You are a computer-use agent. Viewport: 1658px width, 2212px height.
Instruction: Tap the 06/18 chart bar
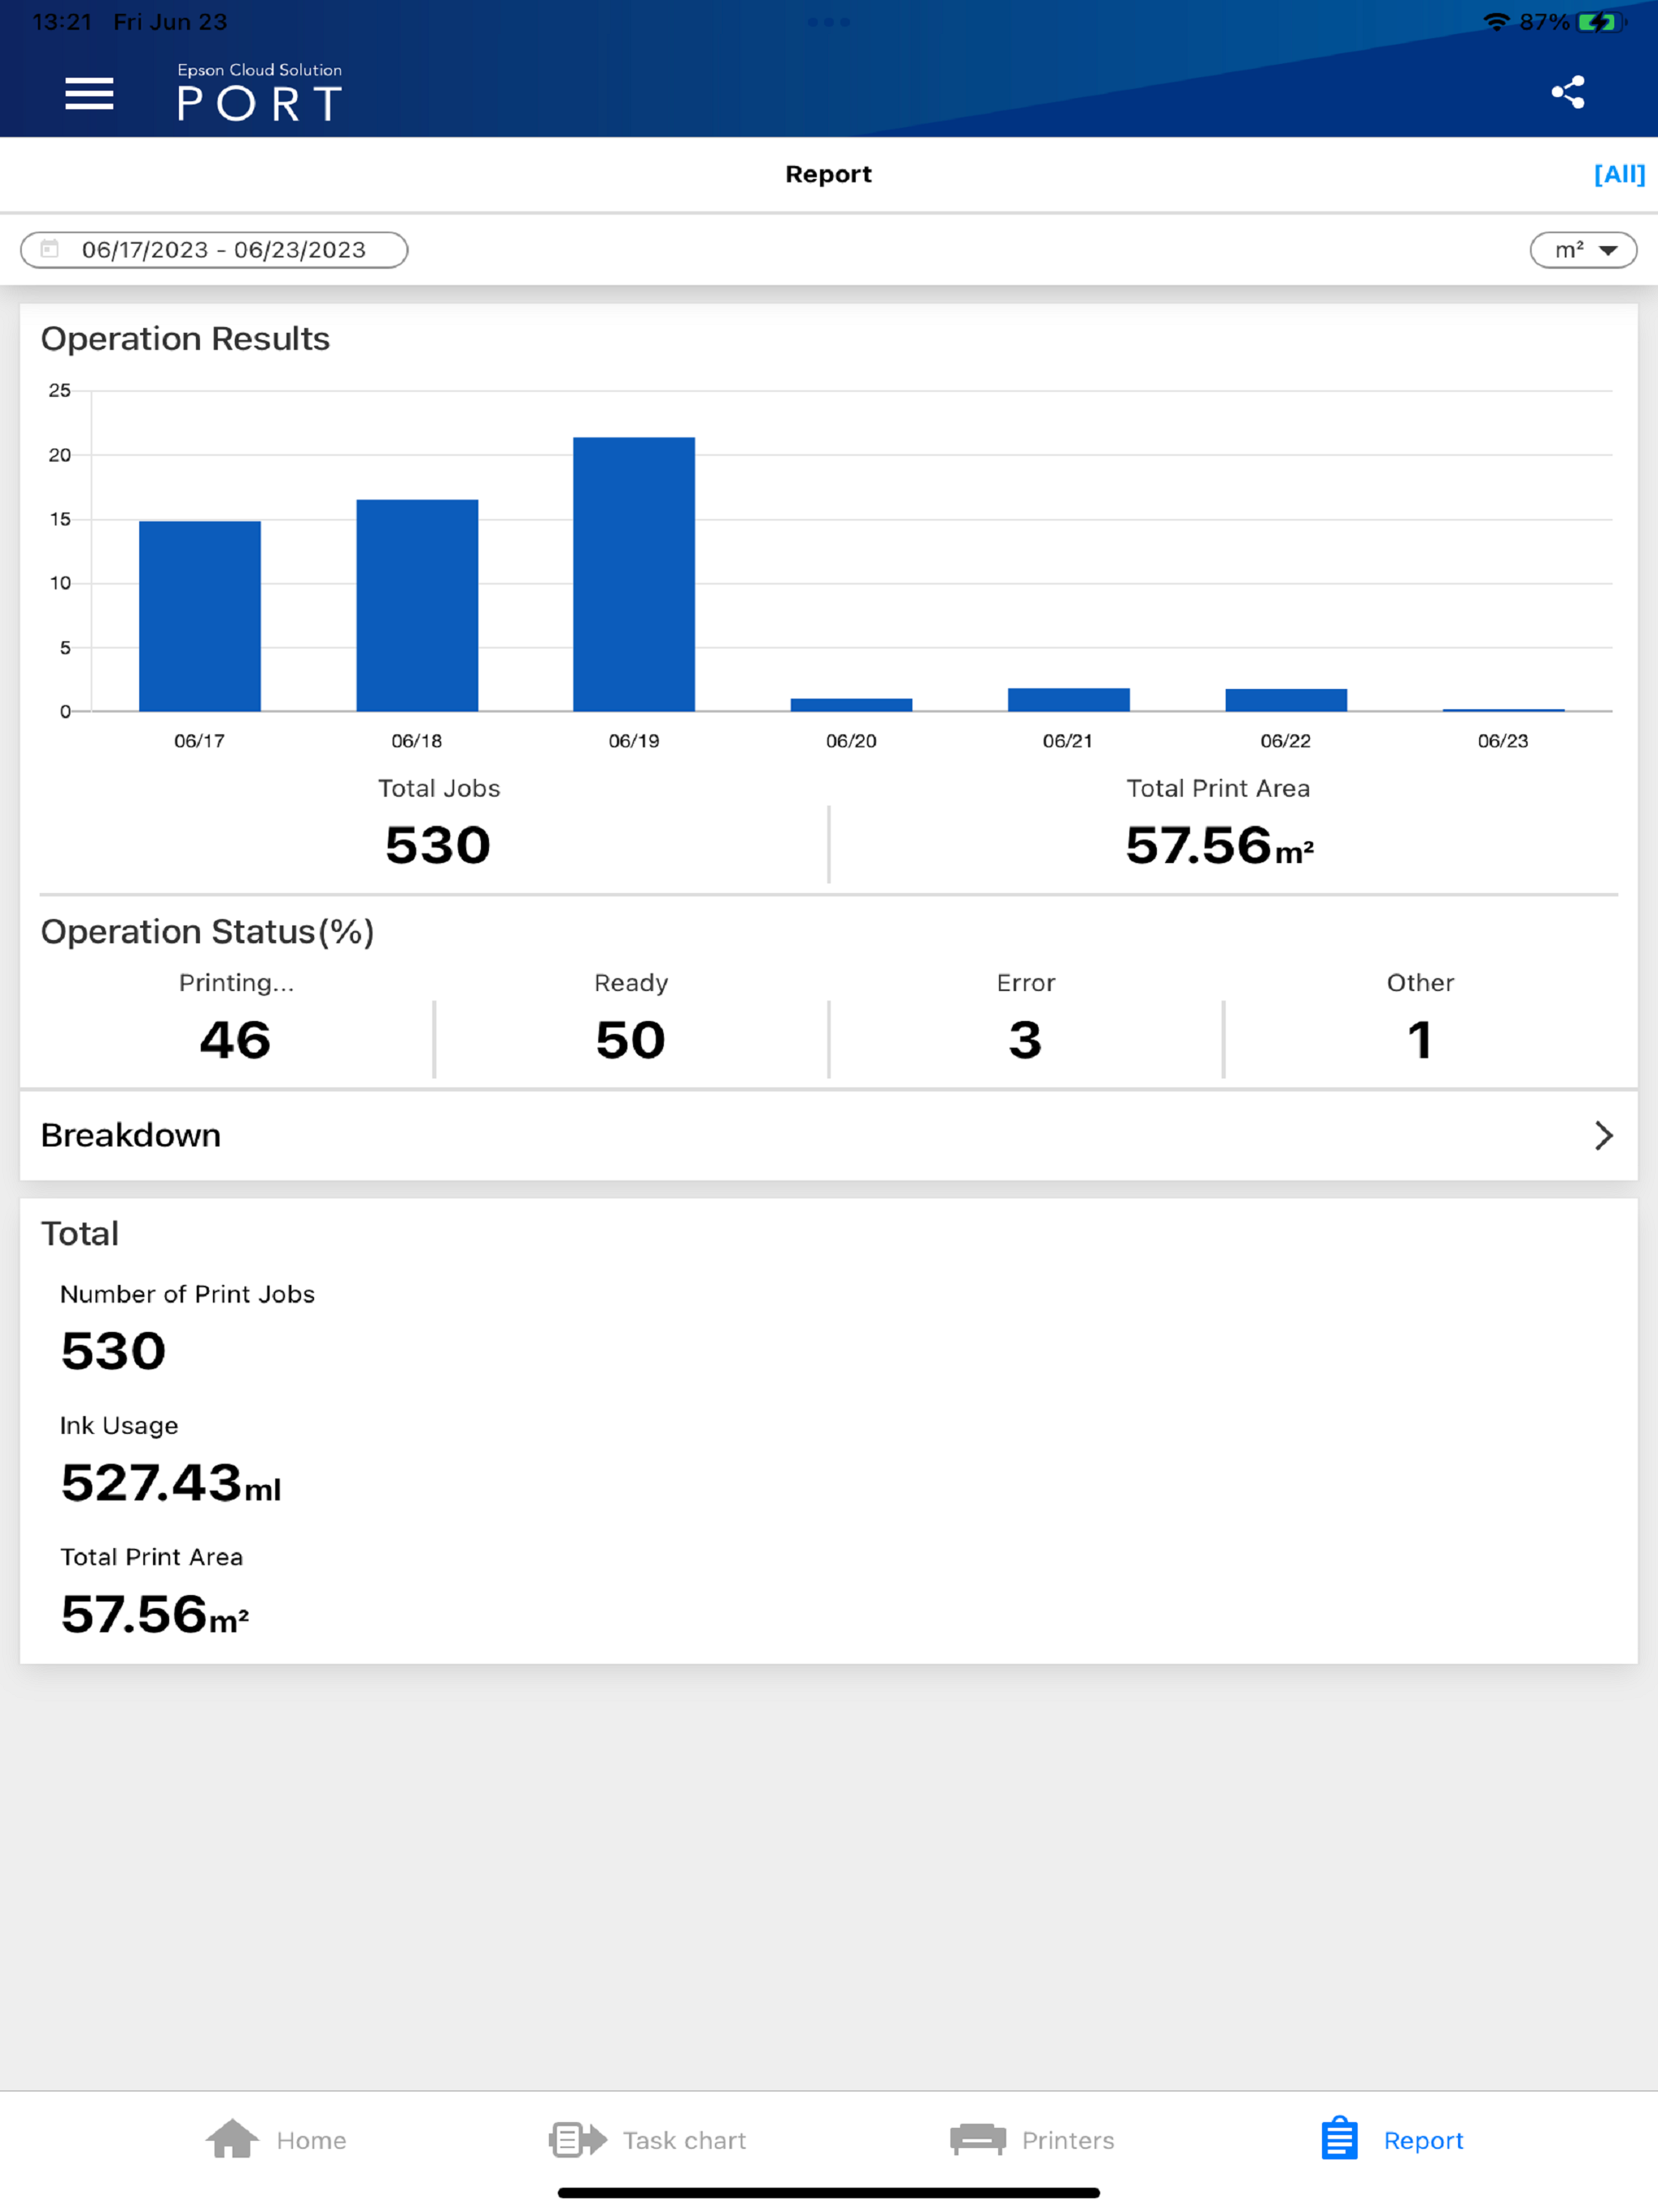click(x=417, y=605)
